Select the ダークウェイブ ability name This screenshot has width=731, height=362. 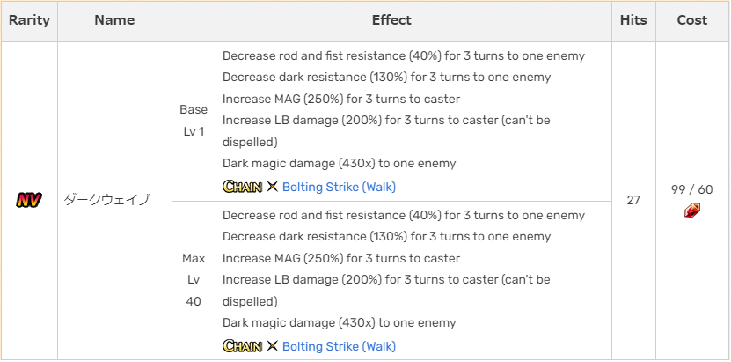tap(106, 201)
